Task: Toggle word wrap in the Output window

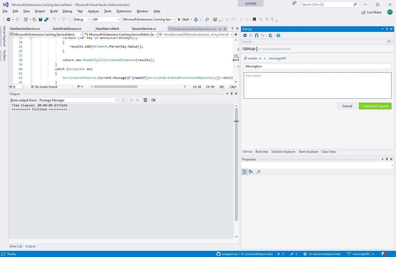Action: (x=153, y=100)
